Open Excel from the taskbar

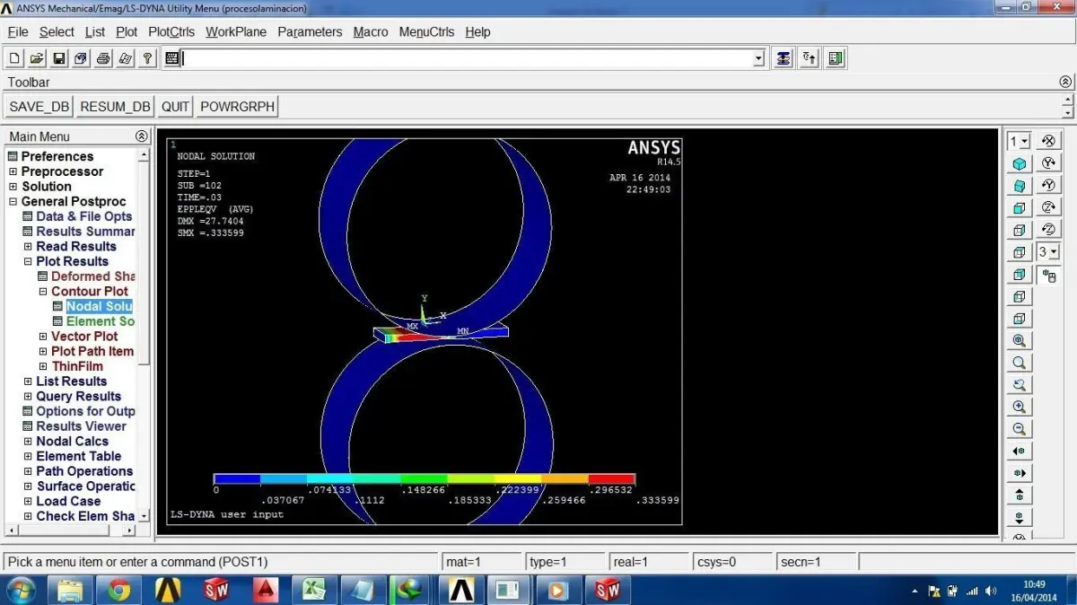[x=314, y=590]
